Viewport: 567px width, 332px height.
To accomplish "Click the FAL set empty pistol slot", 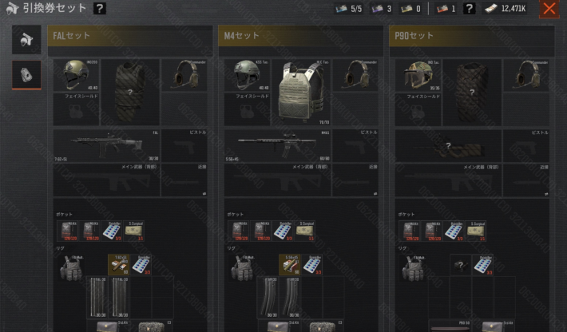I will pyautogui.click(x=184, y=145).
